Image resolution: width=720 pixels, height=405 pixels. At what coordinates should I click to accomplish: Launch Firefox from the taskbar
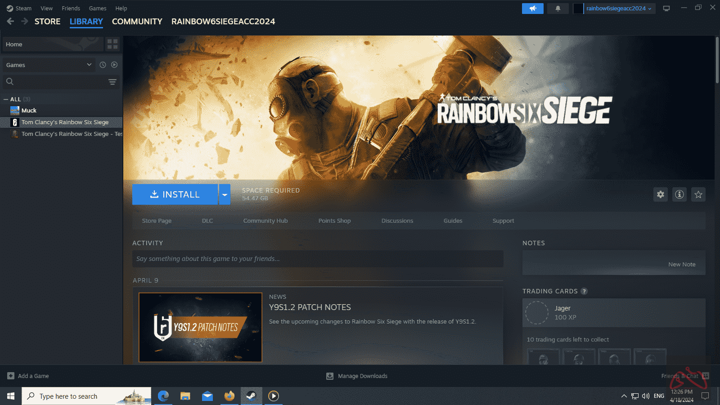pos(229,396)
